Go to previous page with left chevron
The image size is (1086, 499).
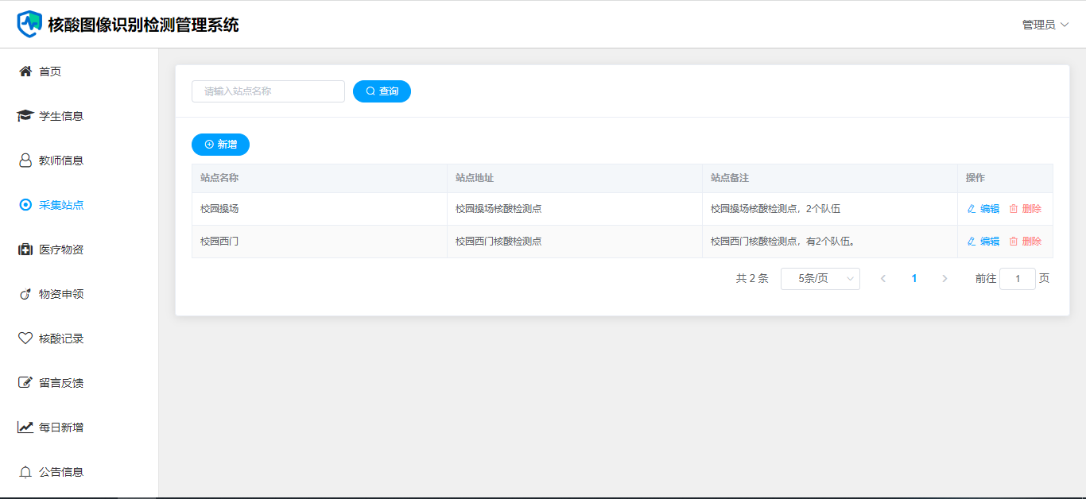[883, 279]
